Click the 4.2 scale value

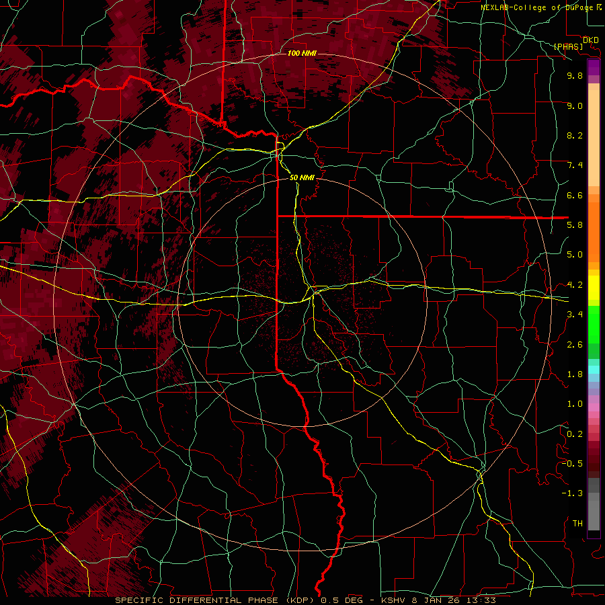(574, 285)
